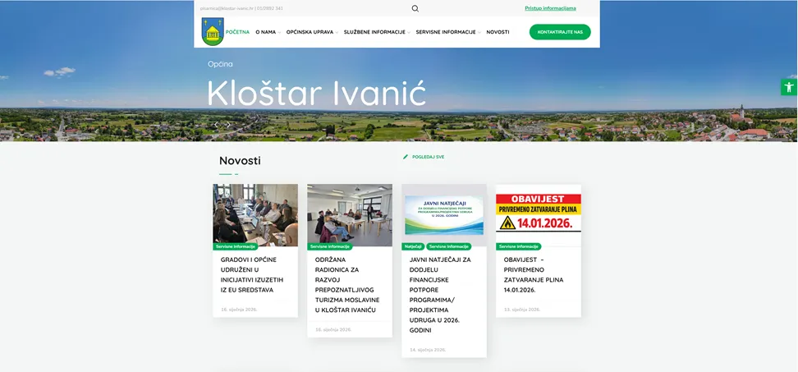Select the Početna menu item
798x372 pixels.
(x=237, y=32)
